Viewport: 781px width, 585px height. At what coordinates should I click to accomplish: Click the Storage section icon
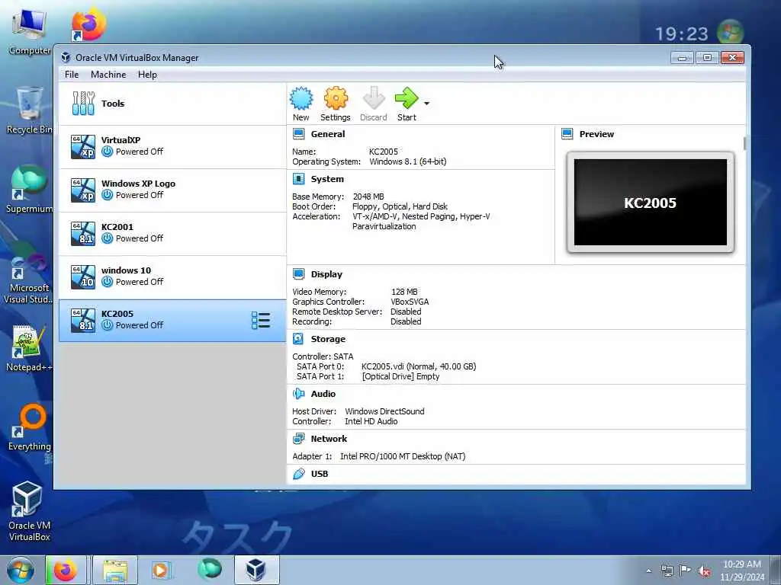pos(298,339)
